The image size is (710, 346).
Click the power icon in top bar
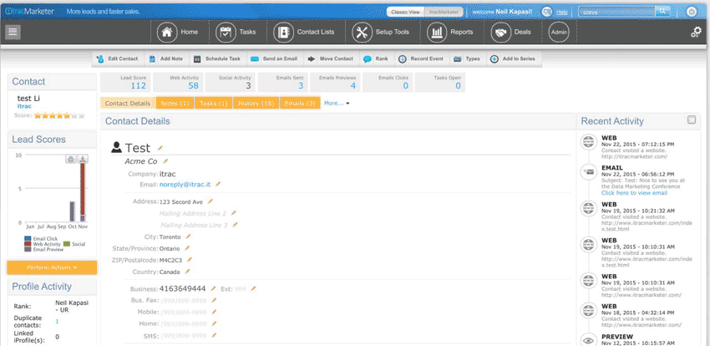691,12
